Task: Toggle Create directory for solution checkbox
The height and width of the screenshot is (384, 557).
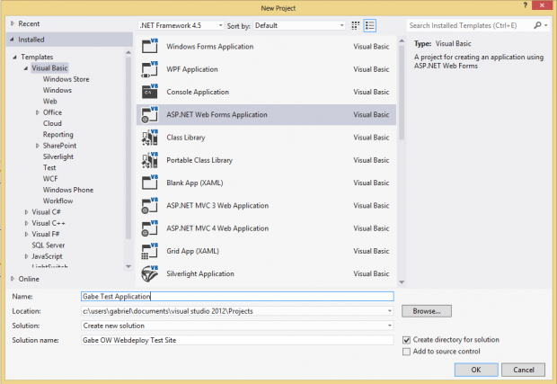Action: 406,340
